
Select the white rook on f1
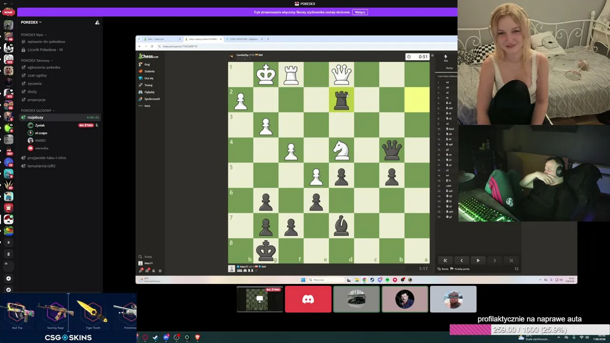[291, 75]
